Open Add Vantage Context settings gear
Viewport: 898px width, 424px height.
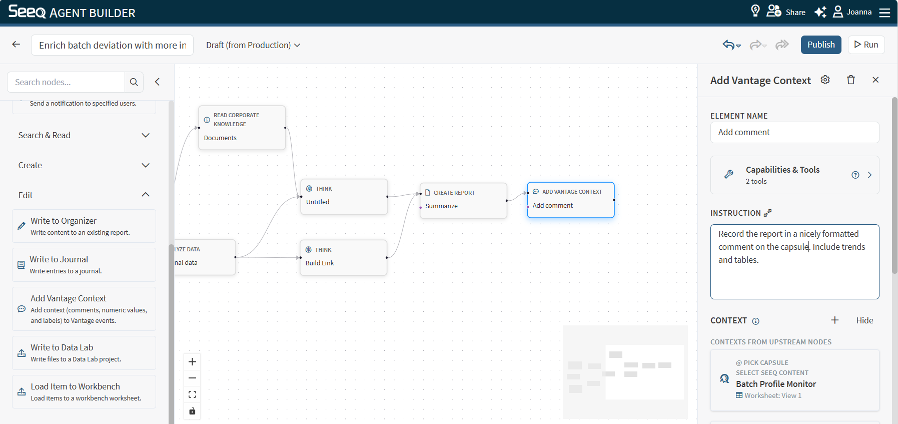(825, 80)
